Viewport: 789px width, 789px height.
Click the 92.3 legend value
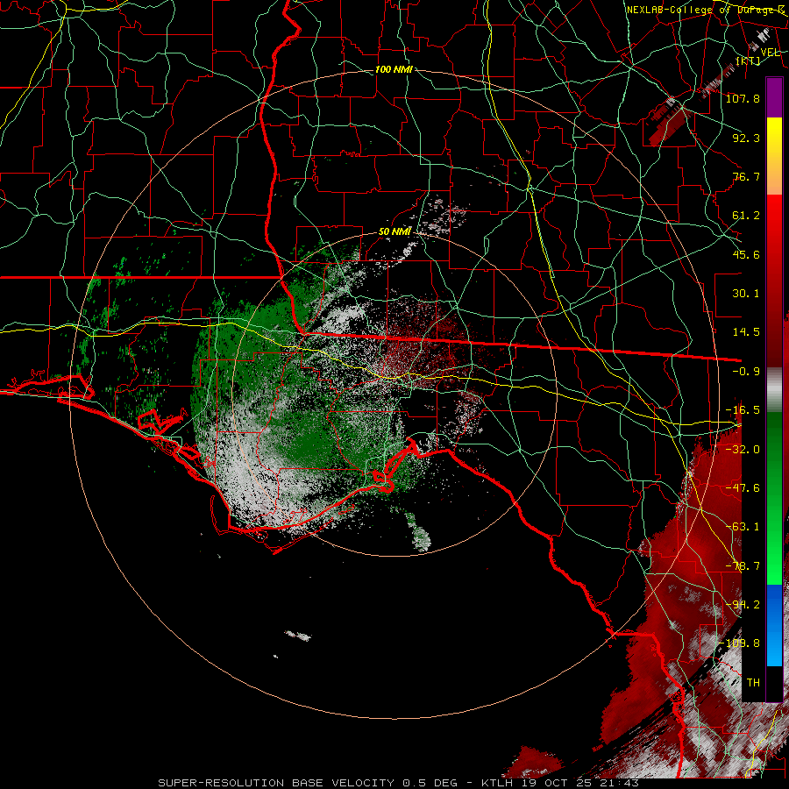[746, 138]
